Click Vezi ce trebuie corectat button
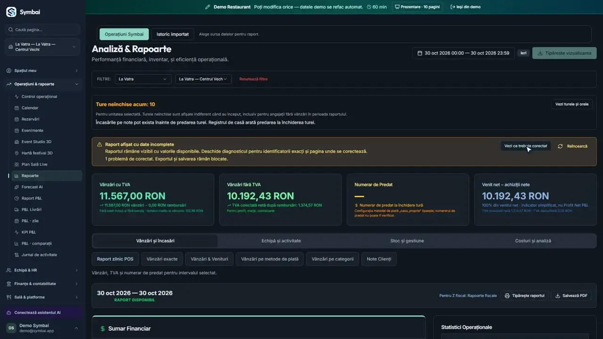Image resolution: width=603 pixels, height=339 pixels. tap(526, 146)
